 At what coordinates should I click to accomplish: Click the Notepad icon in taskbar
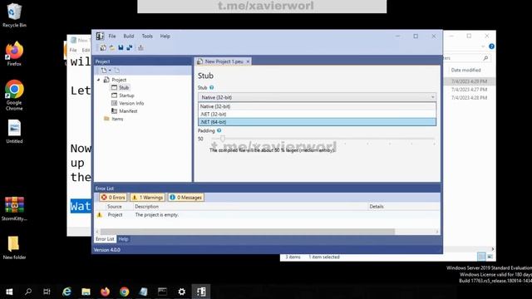[143, 292]
